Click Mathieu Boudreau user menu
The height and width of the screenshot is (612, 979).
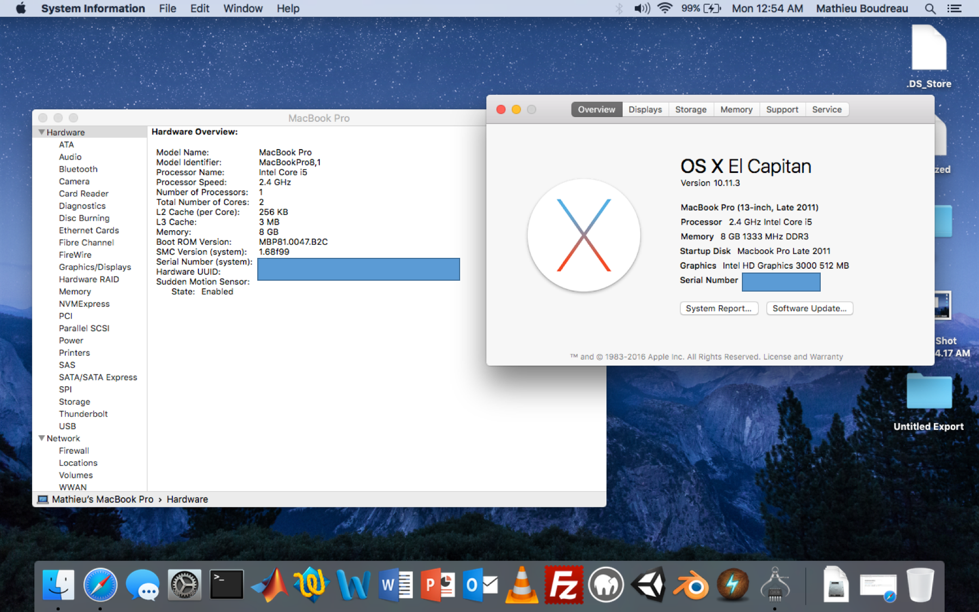click(862, 8)
